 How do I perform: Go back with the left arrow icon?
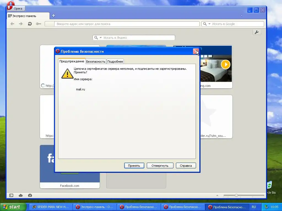pyautogui.click(x=12, y=24)
